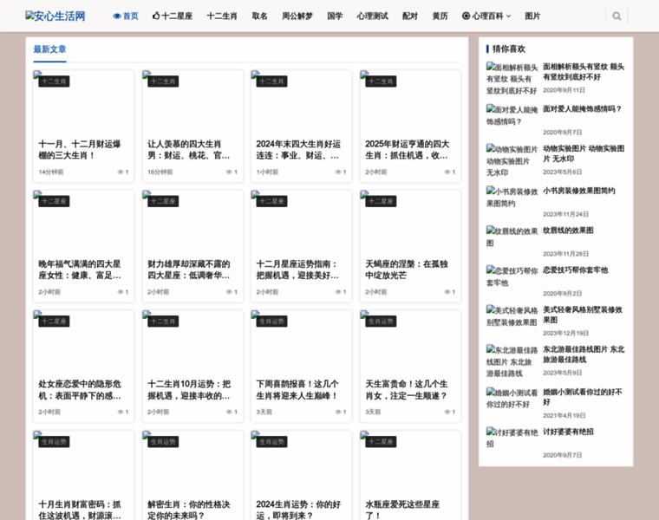The image size is (659, 520).
Task: Click view-count eye icon on 十一月、十二月财运 card
Action: coord(121,172)
